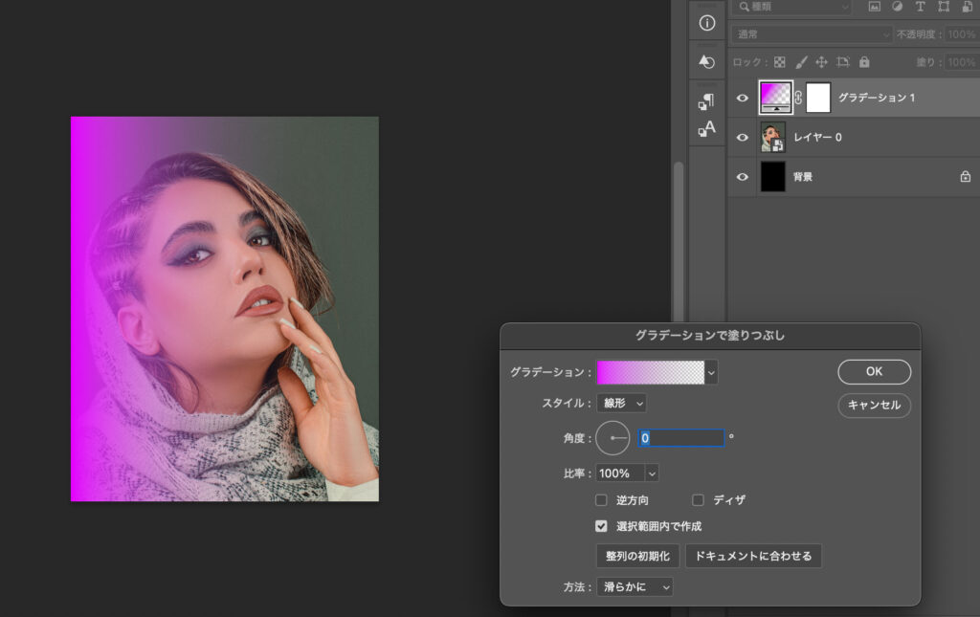
Task: Filter layers by type (T) icon
Action: [x=920, y=7]
